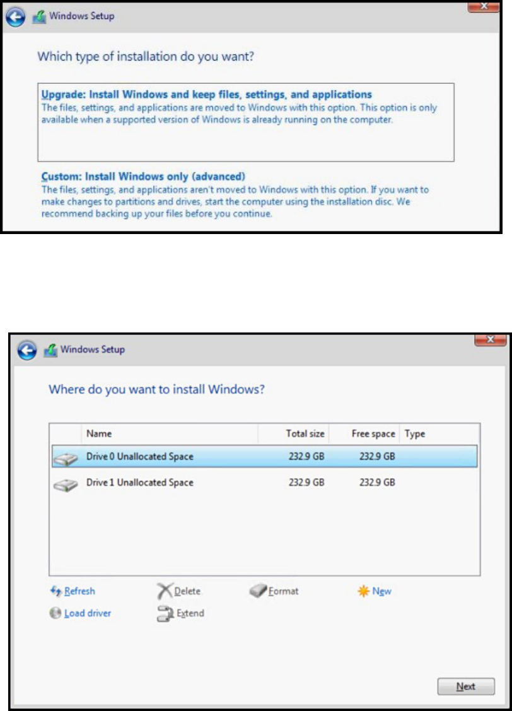
Task: Click Drive 0 total size 232.9 GB
Action: [306, 456]
